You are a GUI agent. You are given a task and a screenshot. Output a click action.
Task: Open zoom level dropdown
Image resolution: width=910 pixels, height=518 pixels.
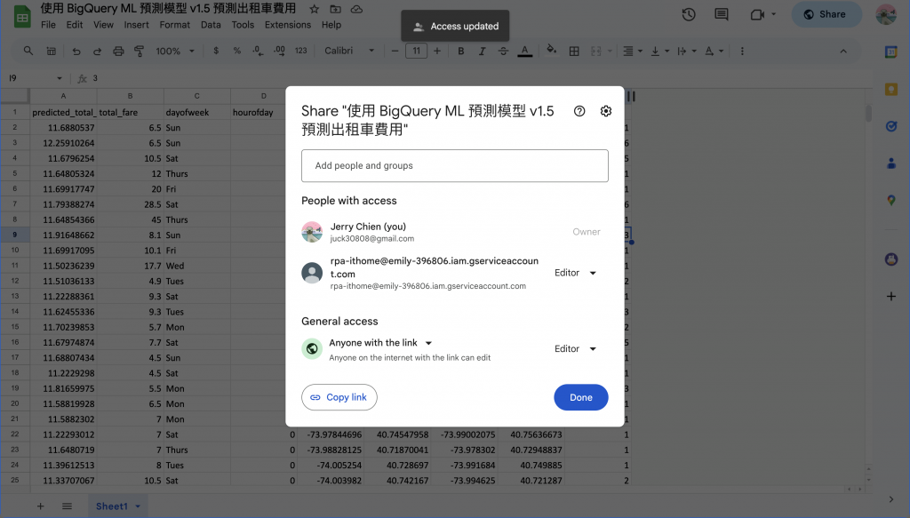click(x=175, y=51)
